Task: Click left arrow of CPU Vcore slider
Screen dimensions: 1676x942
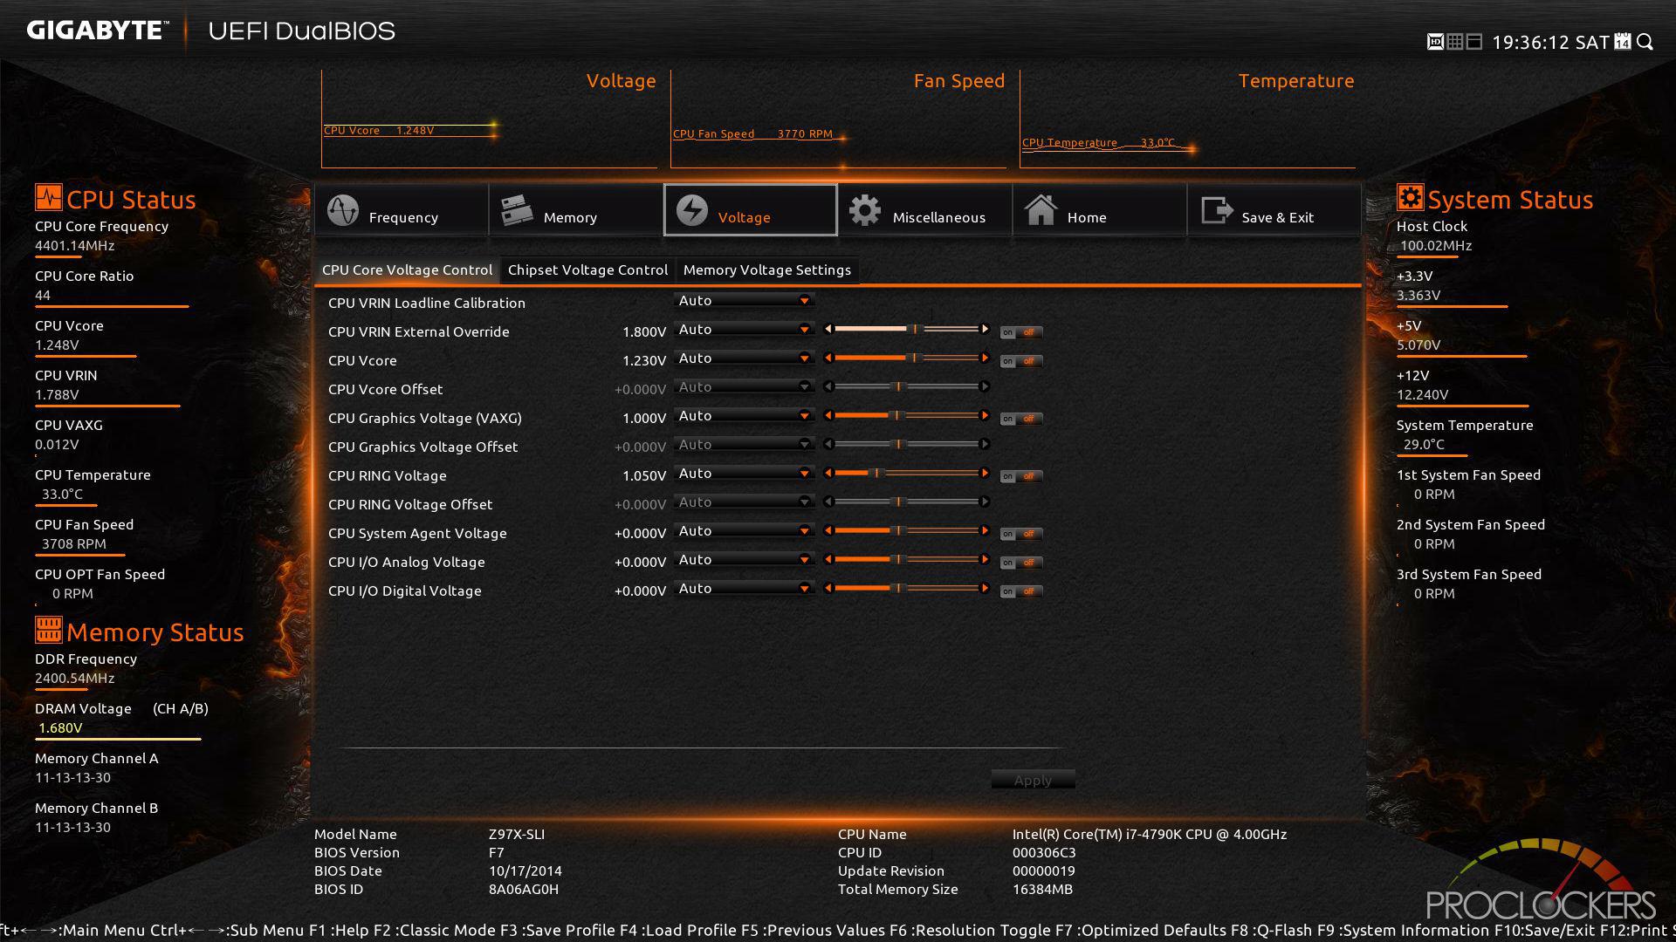Action: (828, 358)
